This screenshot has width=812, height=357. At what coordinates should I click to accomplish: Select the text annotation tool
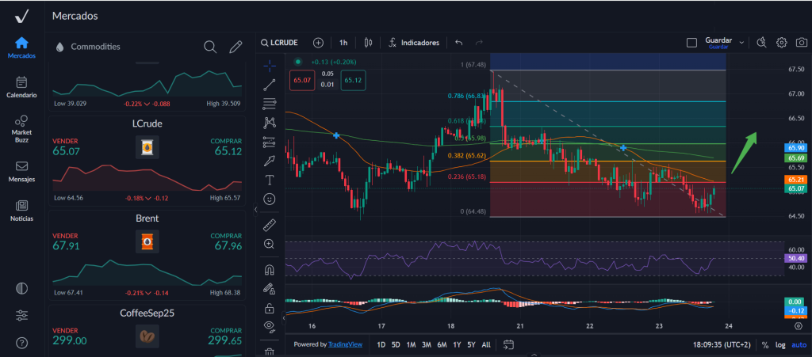pyautogui.click(x=270, y=180)
